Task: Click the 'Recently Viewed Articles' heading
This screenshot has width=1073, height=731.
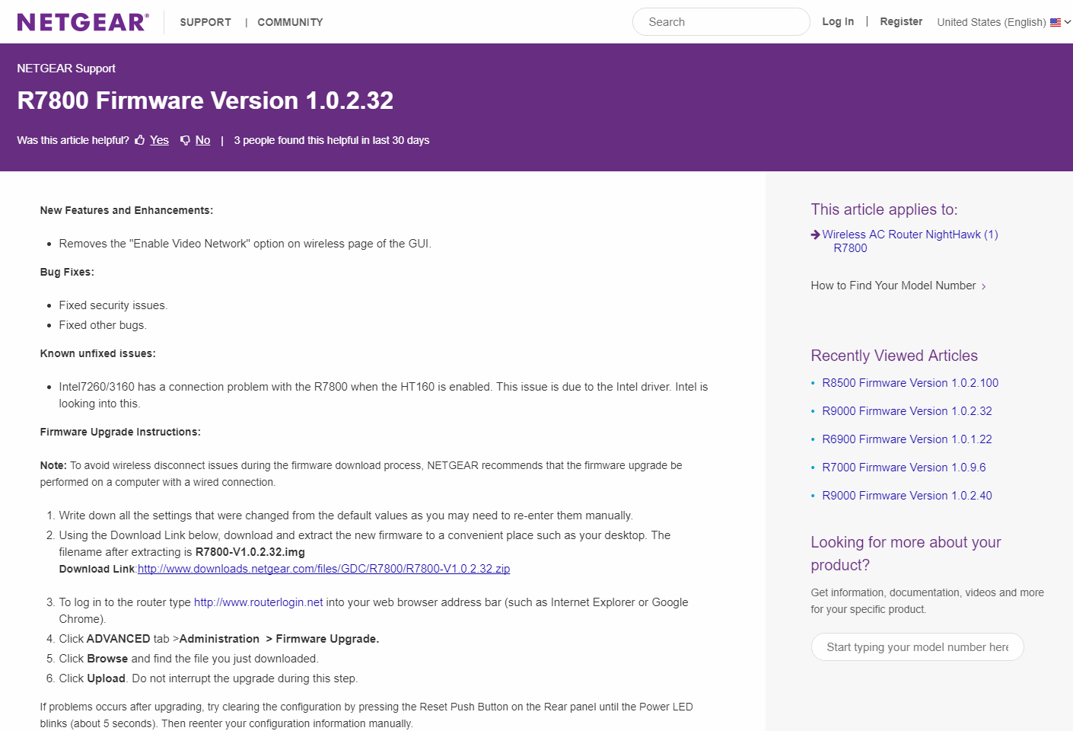Action: point(894,356)
